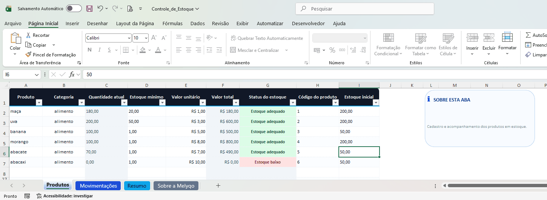547x200 pixels.
Task: Select the cell with R$ 800,00
Action: (x=223, y=142)
